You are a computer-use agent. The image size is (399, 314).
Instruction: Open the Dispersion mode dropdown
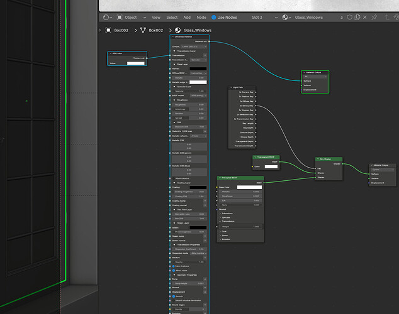click(x=198, y=253)
